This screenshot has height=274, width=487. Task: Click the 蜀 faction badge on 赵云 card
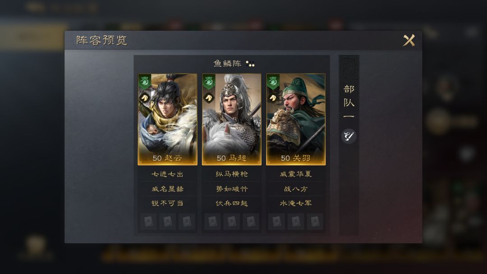coord(145,82)
